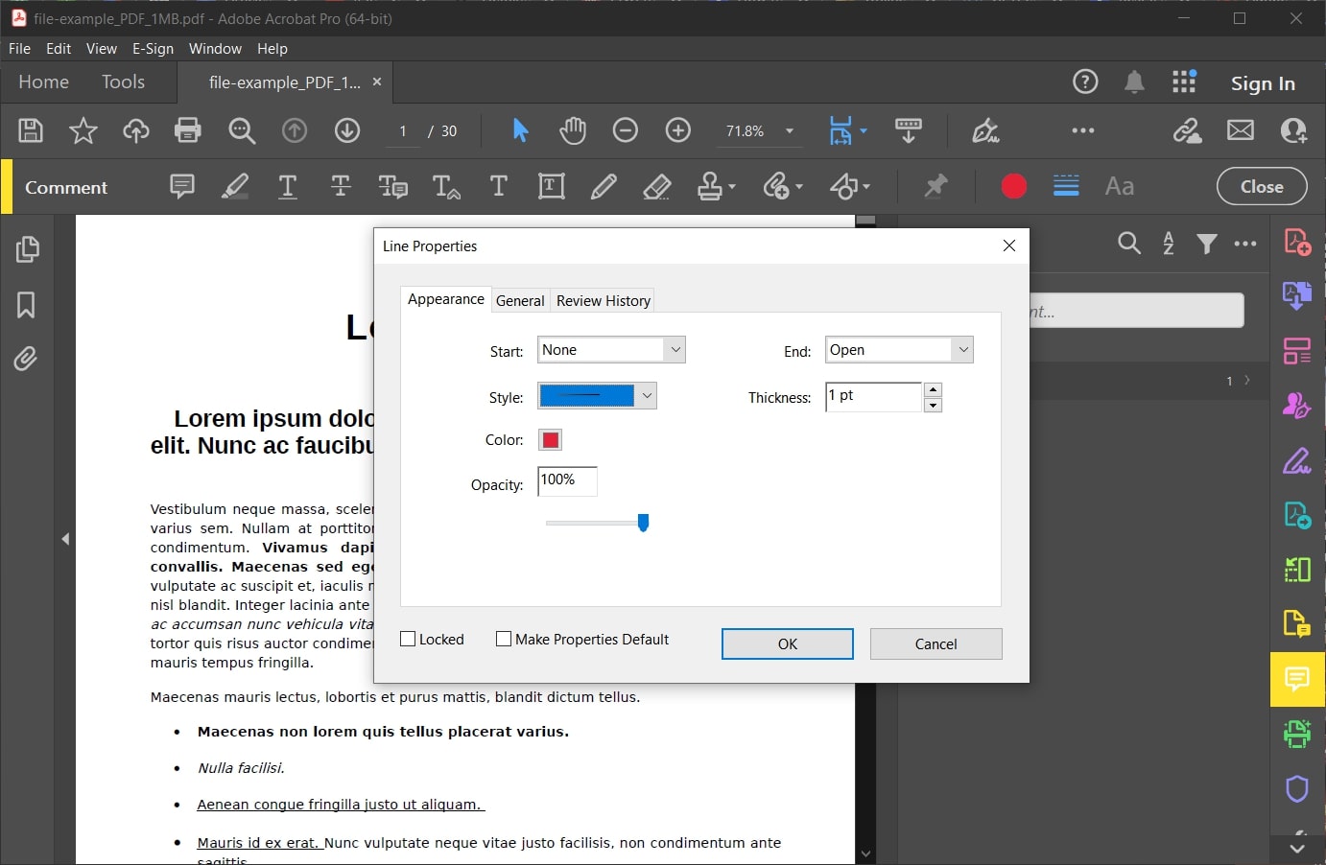
Task: Click the red line Color swatch
Action: [550, 439]
